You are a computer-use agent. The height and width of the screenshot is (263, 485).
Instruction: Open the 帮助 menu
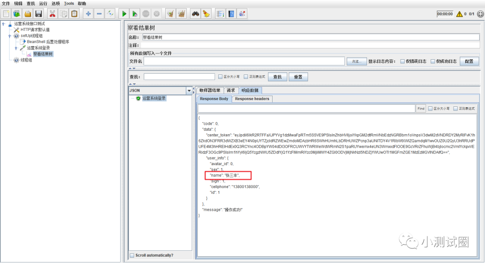pyautogui.click(x=82, y=4)
